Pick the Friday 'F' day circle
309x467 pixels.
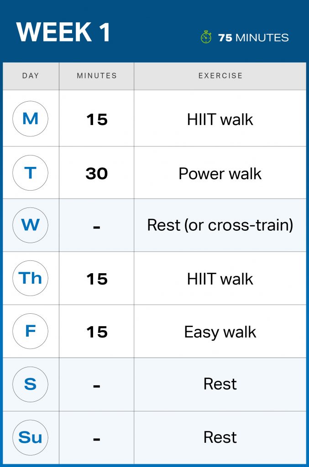[x=30, y=331]
